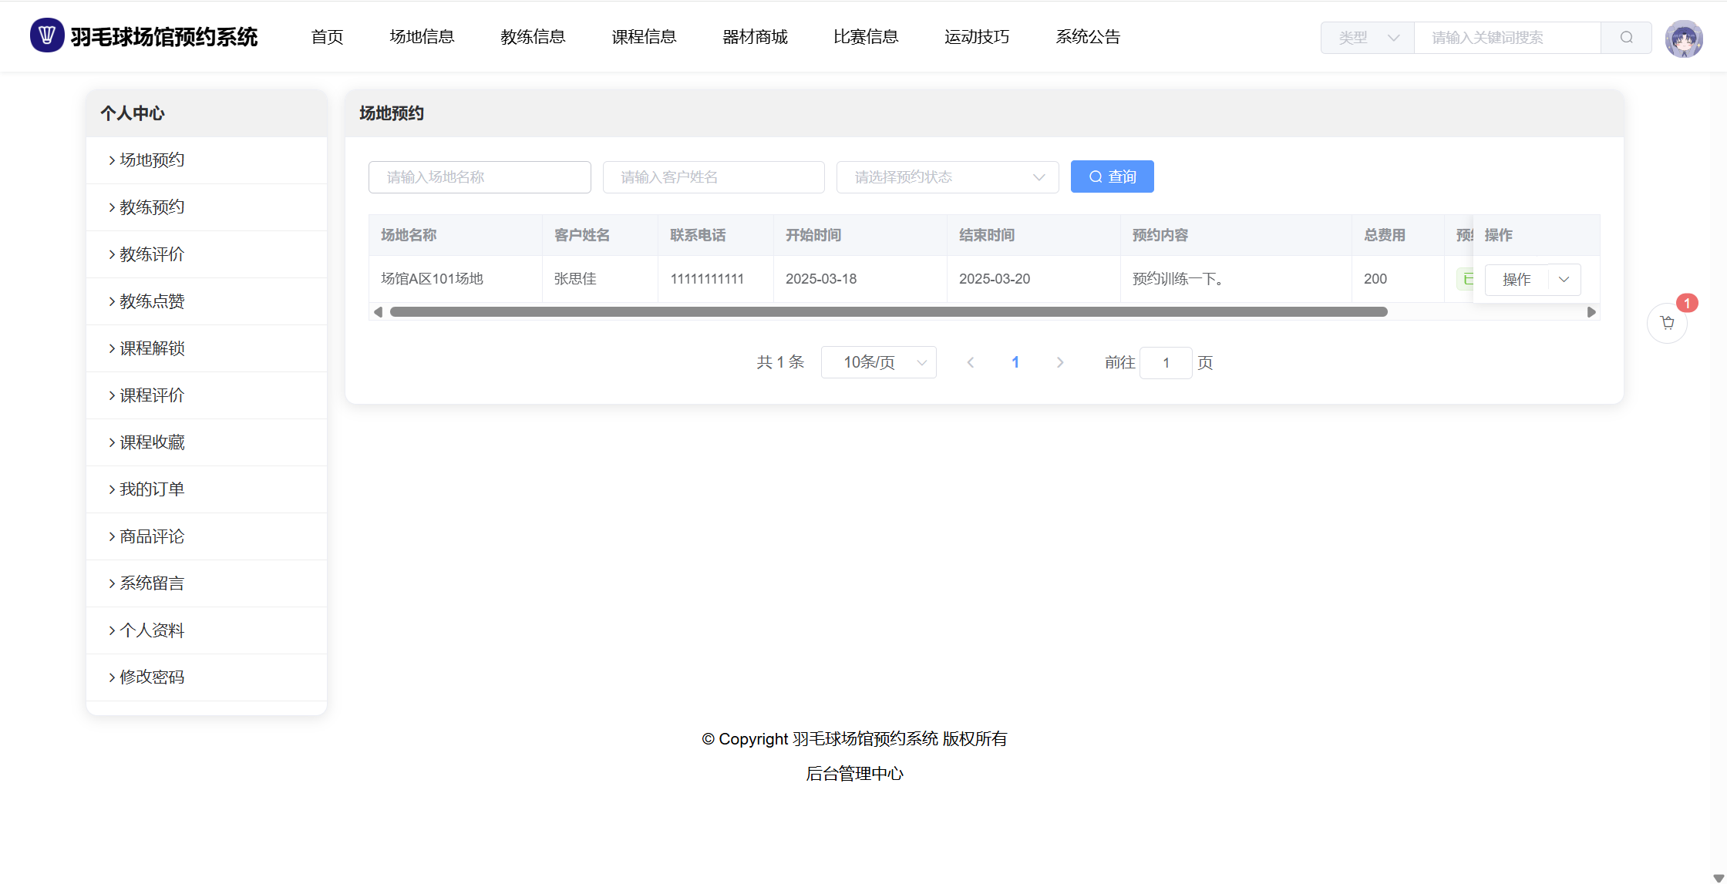
Task: Click the table horizontal scrollbar thumb
Action: tap(888, 312)
